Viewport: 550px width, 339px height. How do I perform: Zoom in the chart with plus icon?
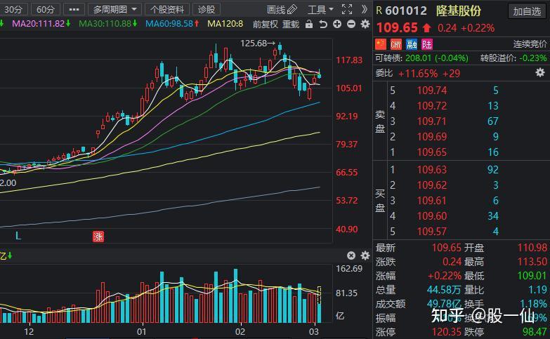pos(337,24)
